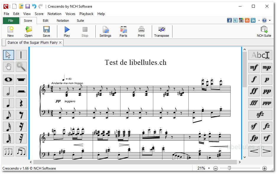The height and width of the screenshot is (174, 277).
Task: Choose the quarter note tool
Action: [x=8, y=103]
